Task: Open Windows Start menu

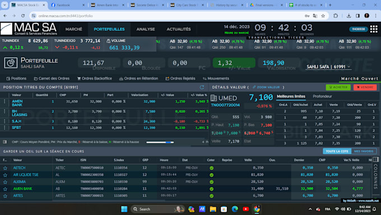Action: click(x=124, y=209)
